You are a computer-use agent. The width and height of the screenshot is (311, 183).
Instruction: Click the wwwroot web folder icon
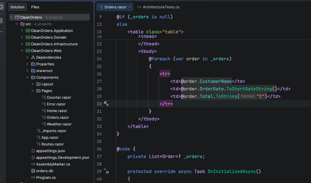coord(33,71)
